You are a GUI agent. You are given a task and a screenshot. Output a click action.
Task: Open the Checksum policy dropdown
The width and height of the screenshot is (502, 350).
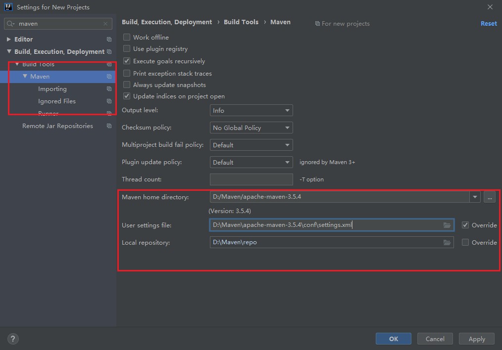coord(251,128)
